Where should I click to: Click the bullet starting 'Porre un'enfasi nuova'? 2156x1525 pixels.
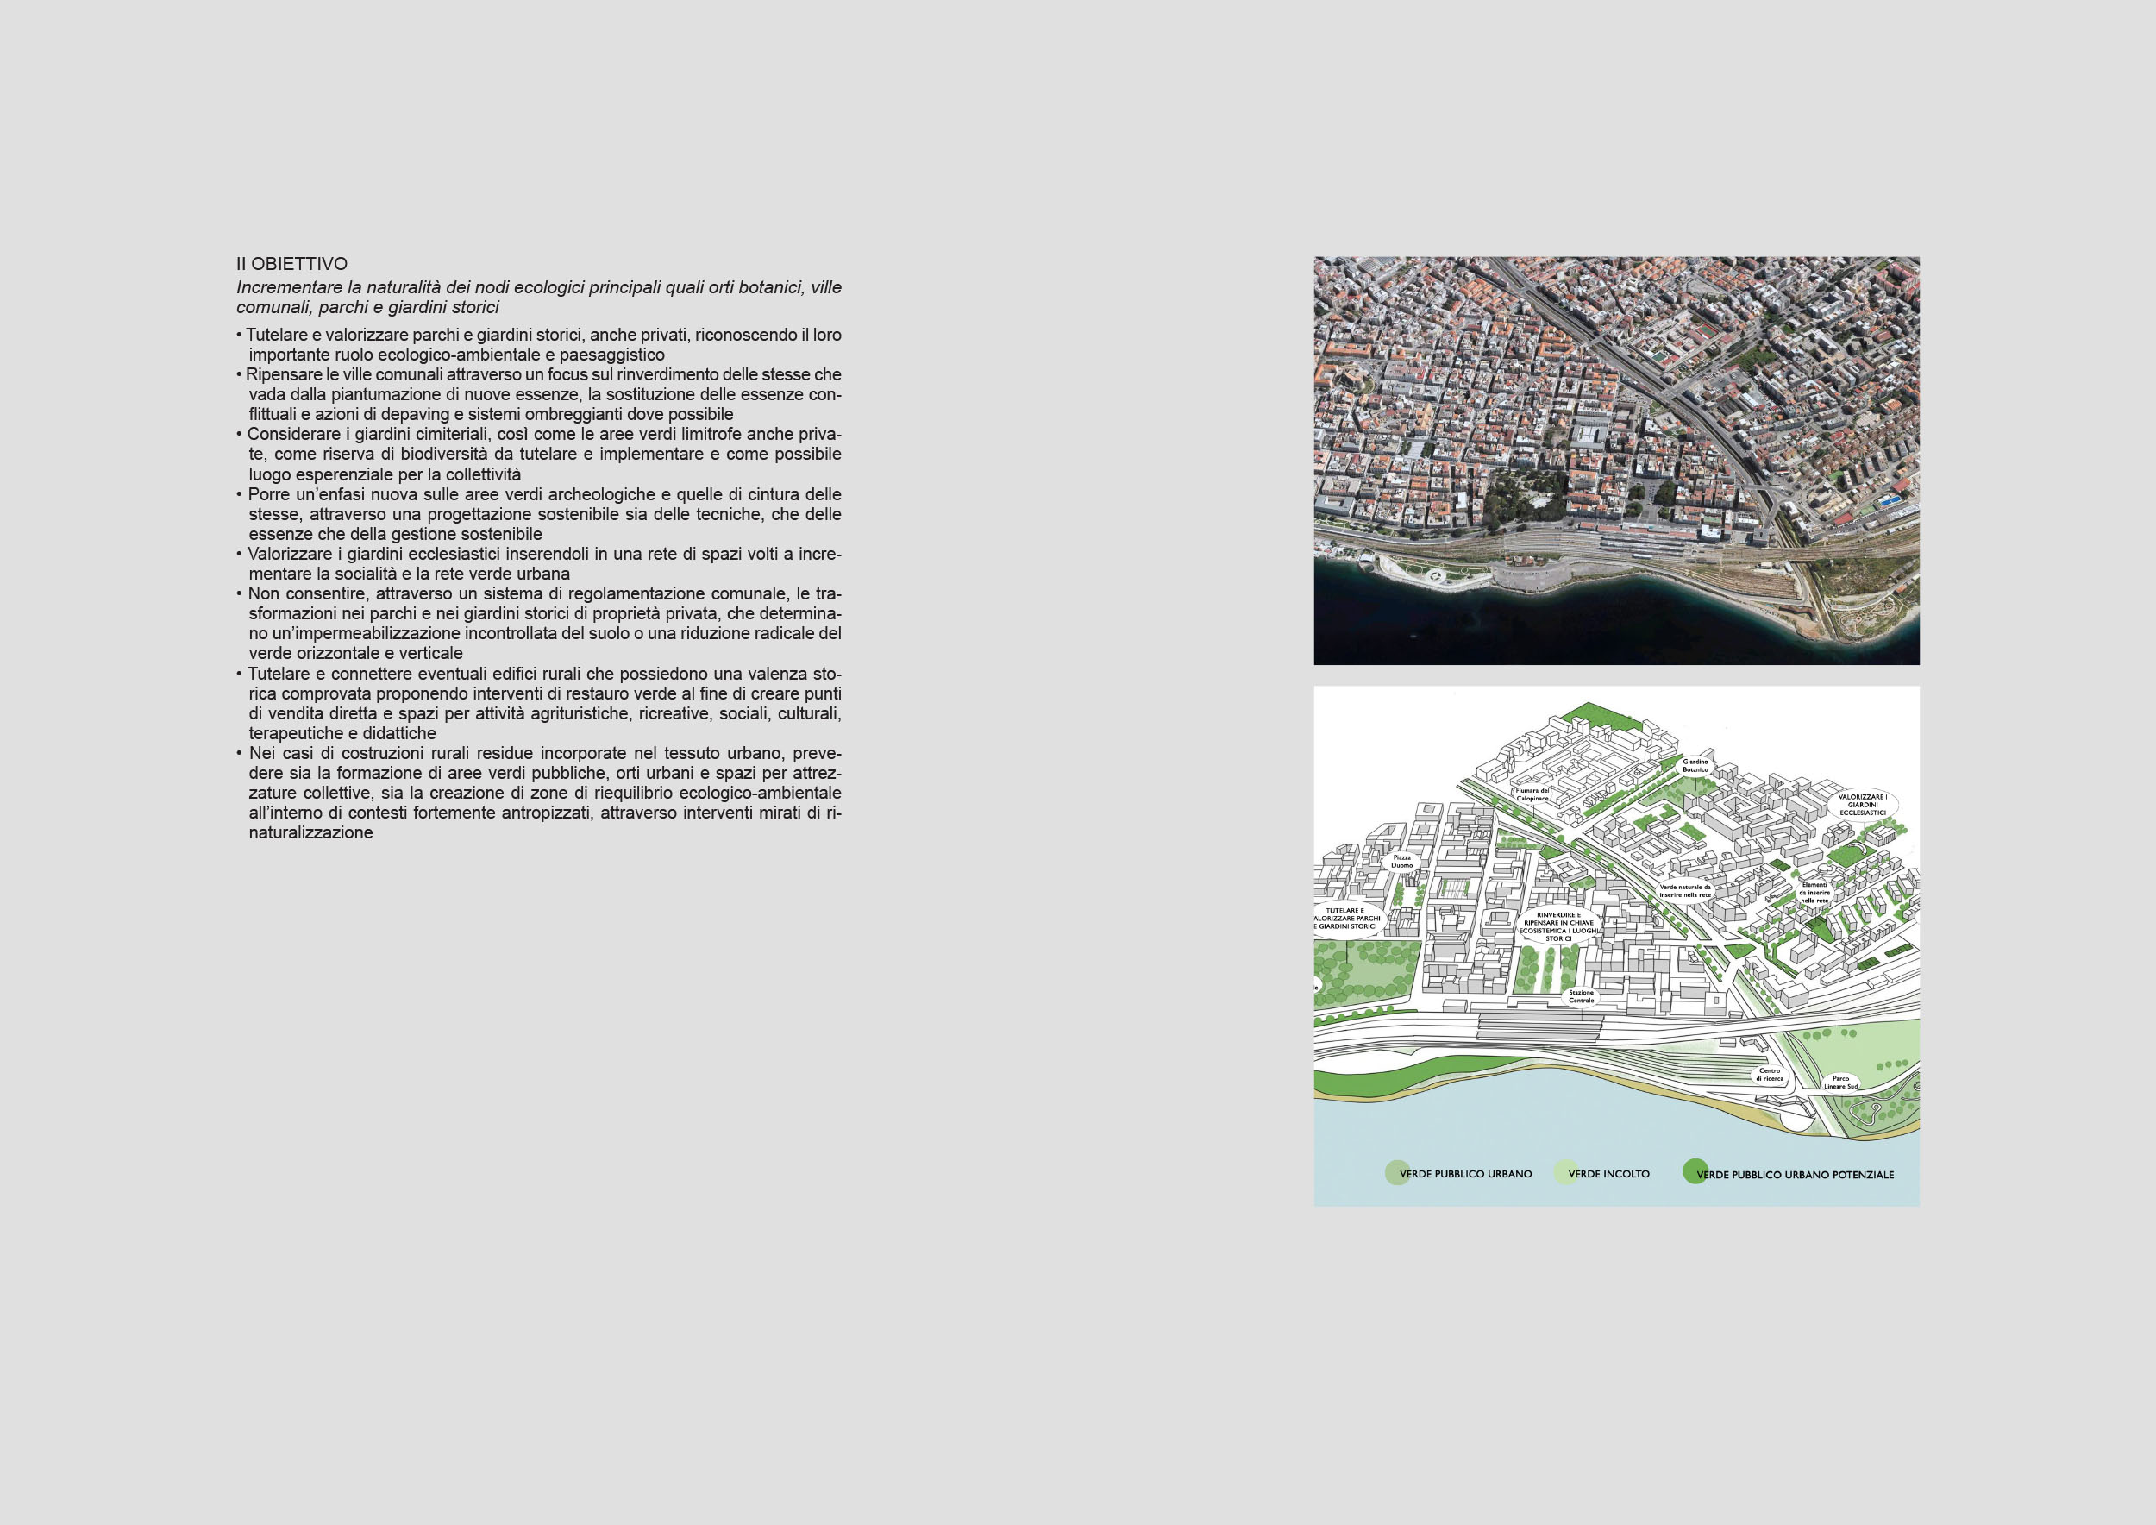[x=539, y=515]
